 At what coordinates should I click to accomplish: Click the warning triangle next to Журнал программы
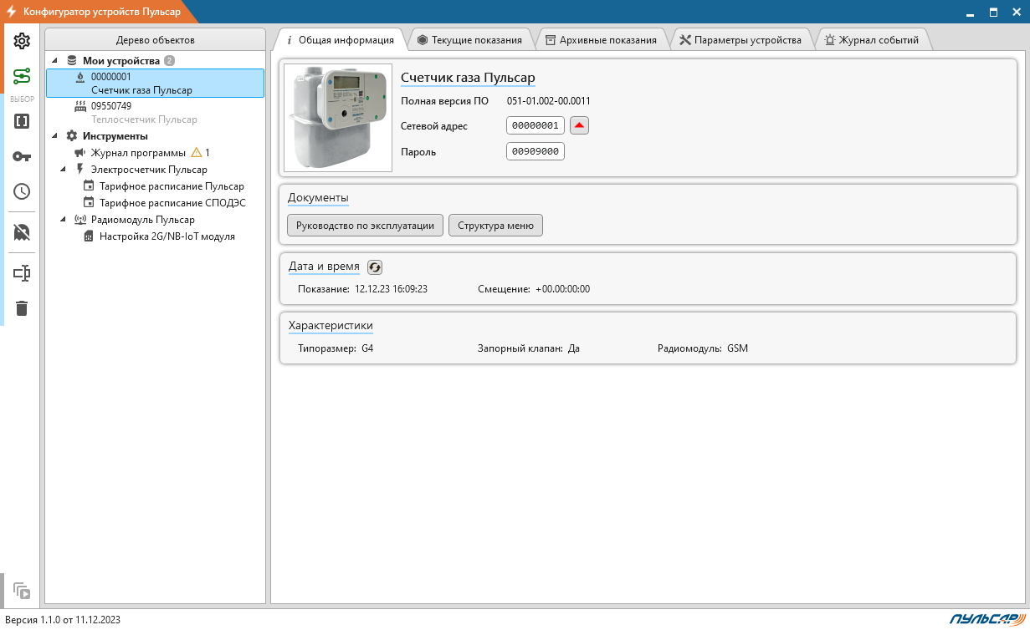click(197, 152)
